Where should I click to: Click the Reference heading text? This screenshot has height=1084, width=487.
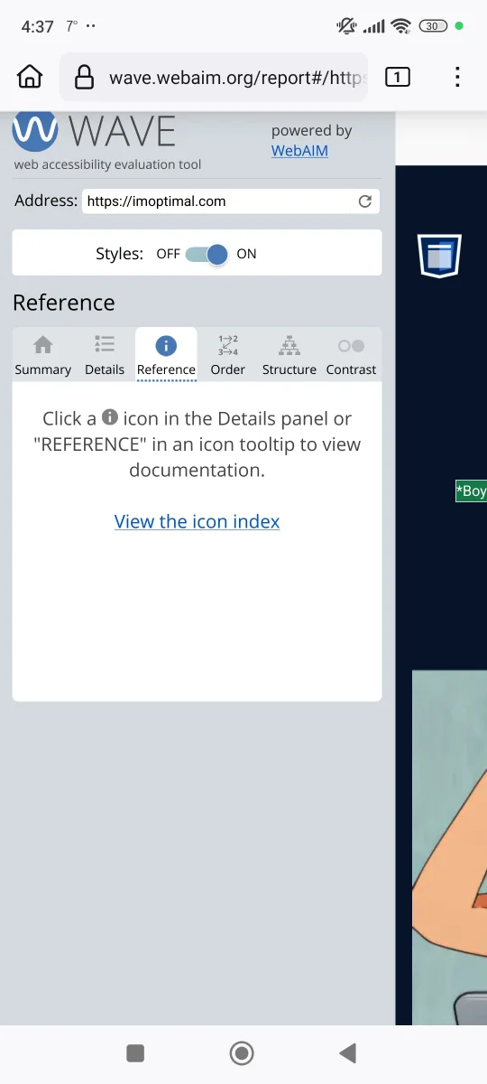click(64, 303)
